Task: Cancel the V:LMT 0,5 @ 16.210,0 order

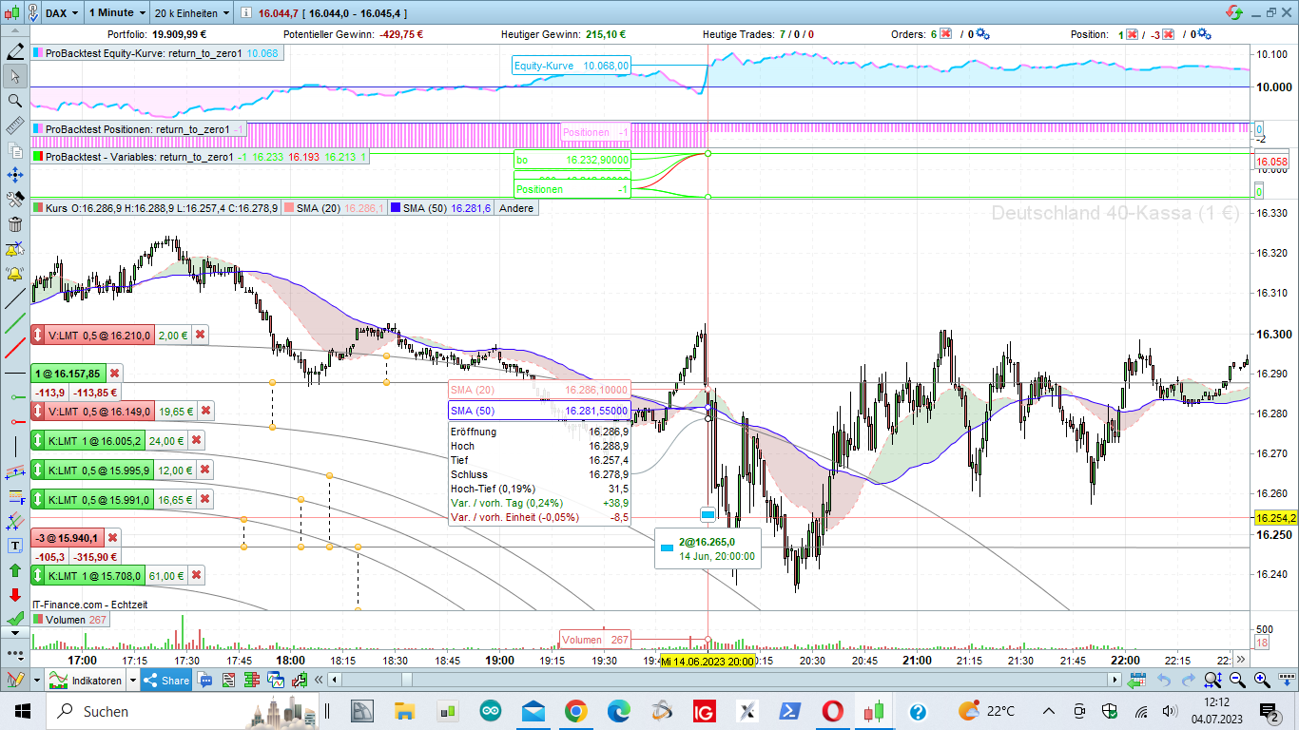Action: tap(200, 335)
